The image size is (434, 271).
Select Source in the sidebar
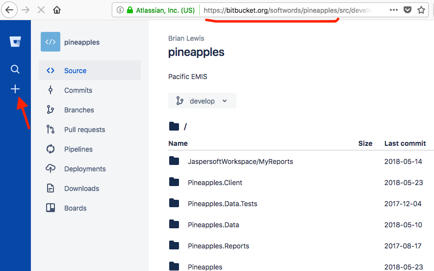point(75,71)
